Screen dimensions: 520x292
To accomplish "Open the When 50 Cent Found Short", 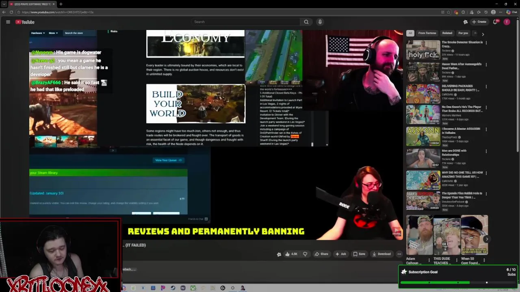I will [x=474, y=235].
